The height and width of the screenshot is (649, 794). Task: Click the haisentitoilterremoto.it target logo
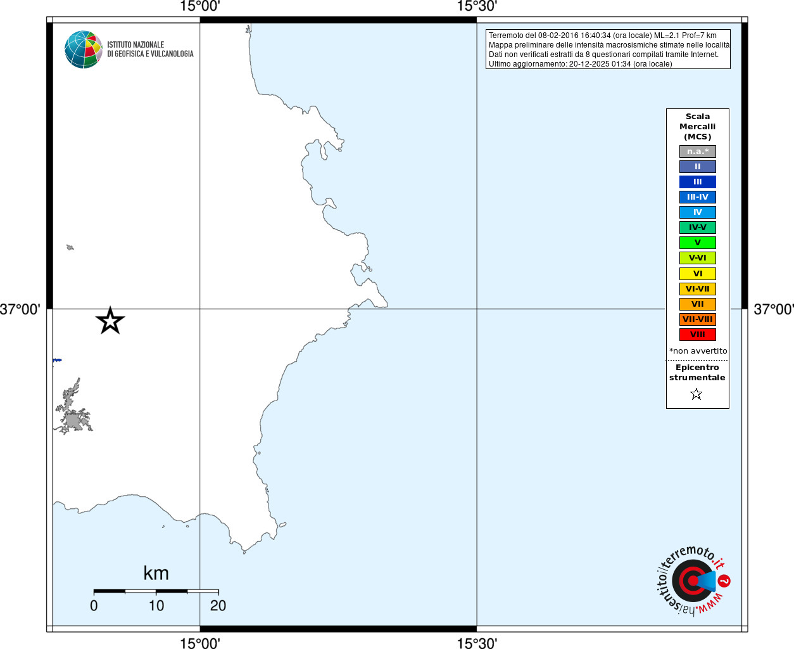pyautogui.click(x=693, y=581)
